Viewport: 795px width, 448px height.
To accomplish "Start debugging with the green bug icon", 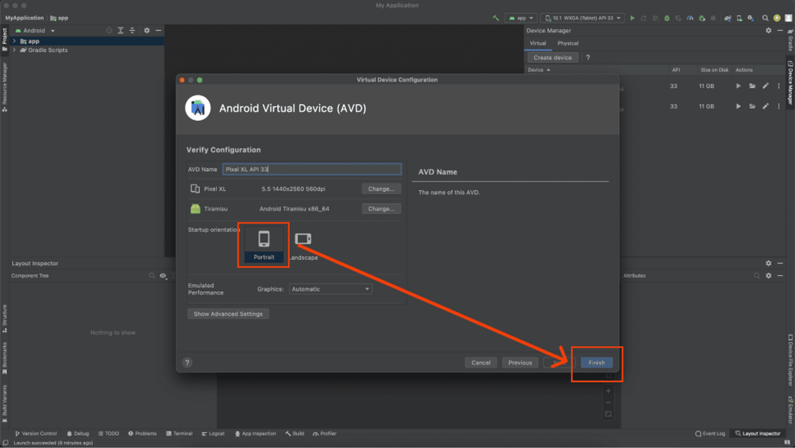I will [667, 18].
